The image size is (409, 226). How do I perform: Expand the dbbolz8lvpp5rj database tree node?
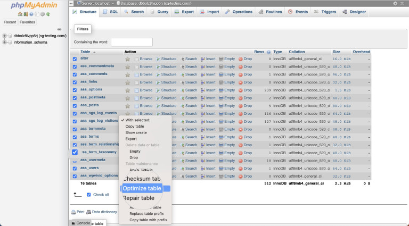[4, 36]
